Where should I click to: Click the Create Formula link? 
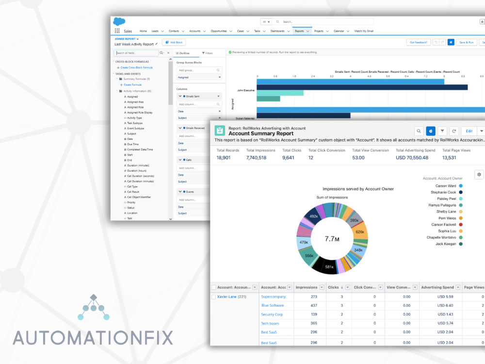(132, 85)
